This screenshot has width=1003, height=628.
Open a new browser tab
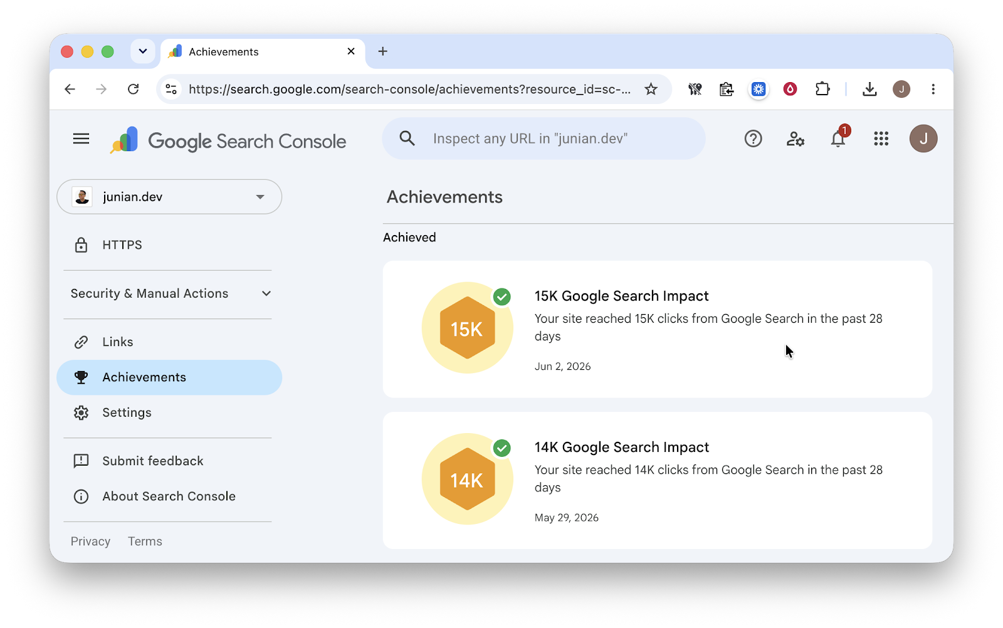382,51
